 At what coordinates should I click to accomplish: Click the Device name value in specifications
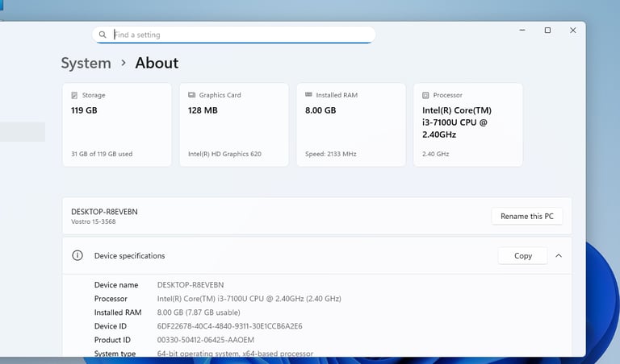(x=191, y=285)
